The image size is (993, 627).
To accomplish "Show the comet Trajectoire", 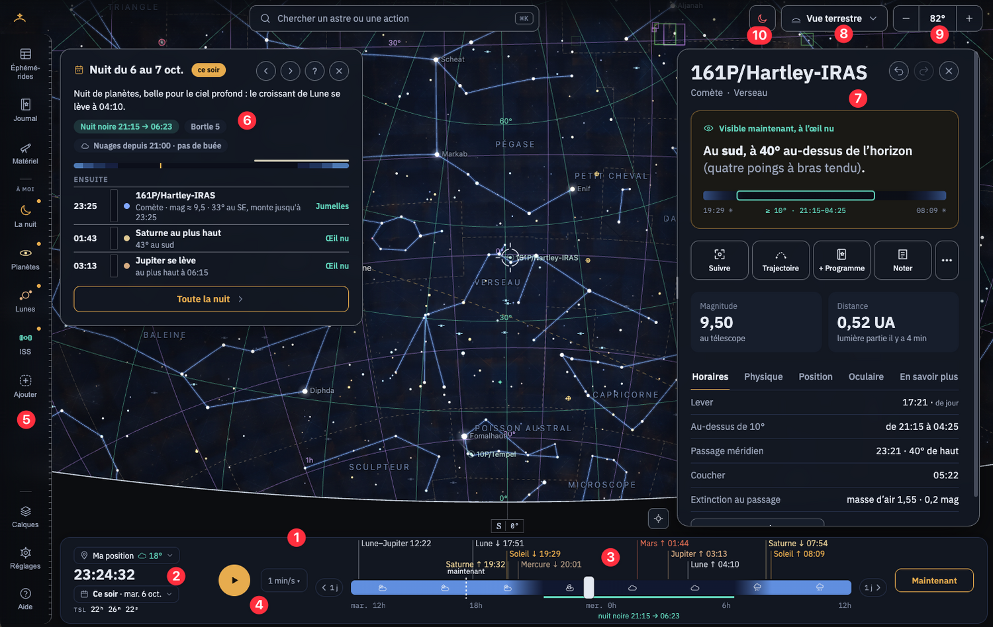I will pos(780,261).
